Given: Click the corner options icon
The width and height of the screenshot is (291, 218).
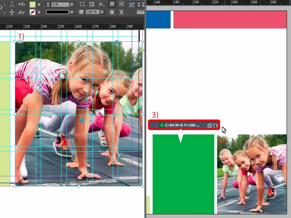Looking at the screenshot, I should (82, 4).
